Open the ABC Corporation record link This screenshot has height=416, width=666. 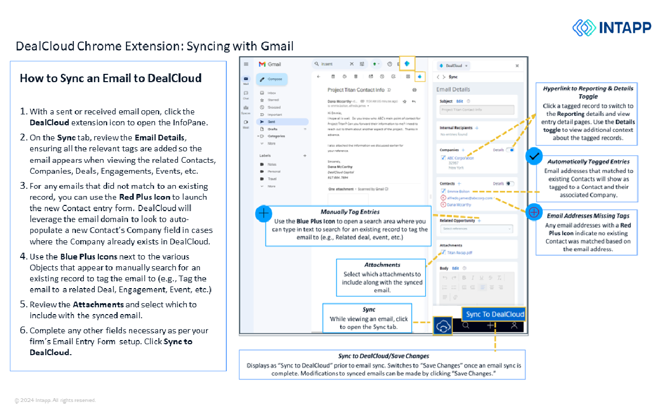coord(460,158)
